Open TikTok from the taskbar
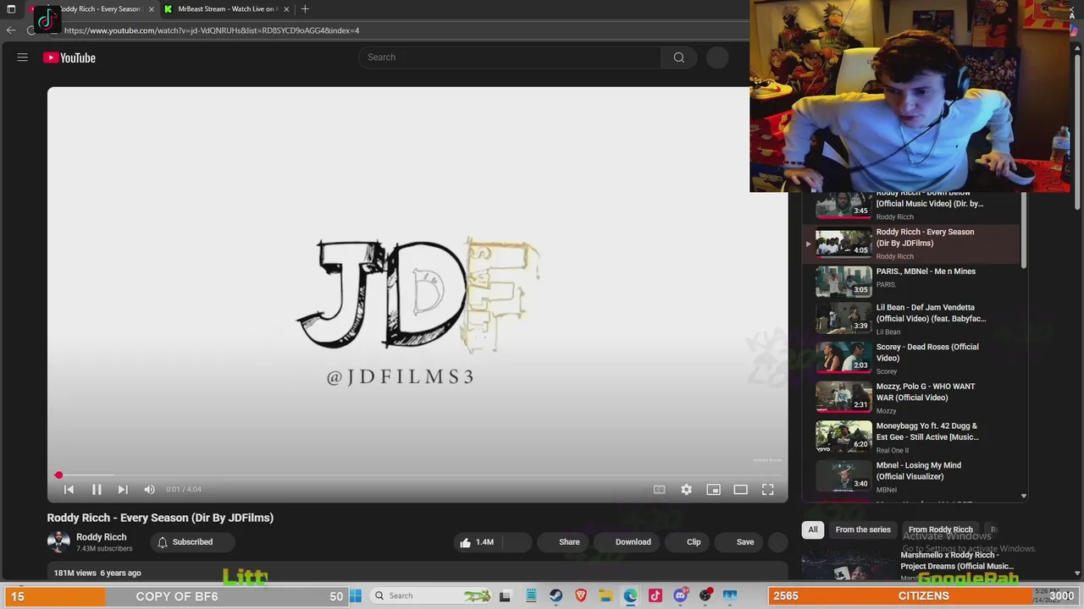 655,595
